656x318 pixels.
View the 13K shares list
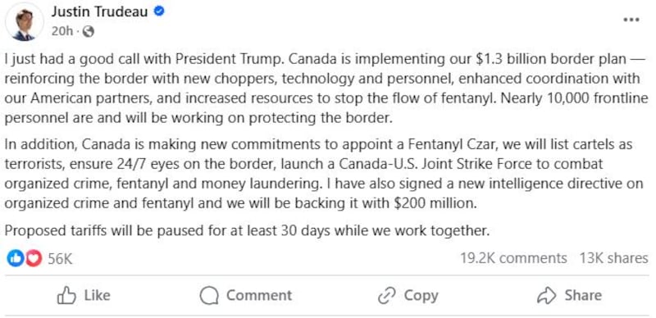(x=613, y=258)
